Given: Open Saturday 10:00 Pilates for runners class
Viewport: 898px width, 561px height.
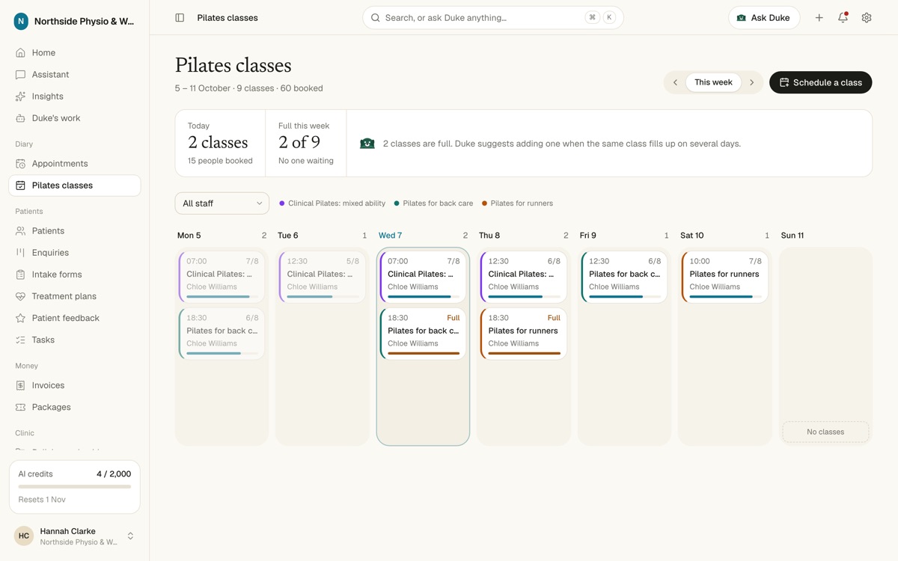Looking at the screenshot, I should pos(725,277).
